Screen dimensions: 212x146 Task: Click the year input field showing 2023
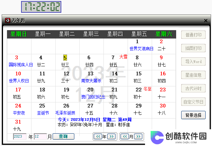tap(20, 137)
